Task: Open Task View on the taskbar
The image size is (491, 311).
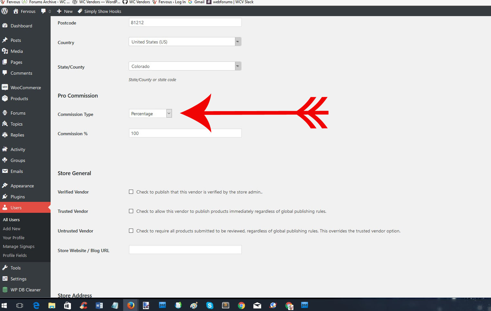Action: pos(20,305)
